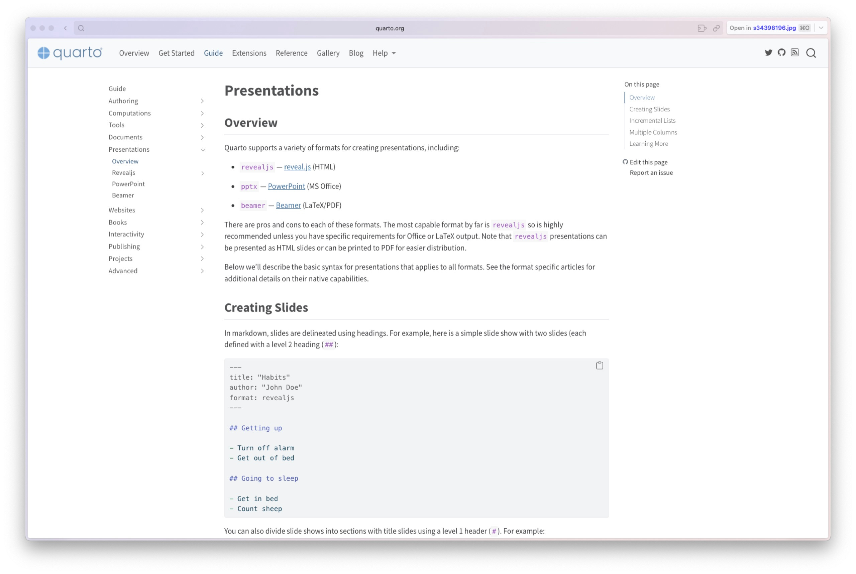Select Gallery in top navigation
Screen dimensions: 856x574
328,53
